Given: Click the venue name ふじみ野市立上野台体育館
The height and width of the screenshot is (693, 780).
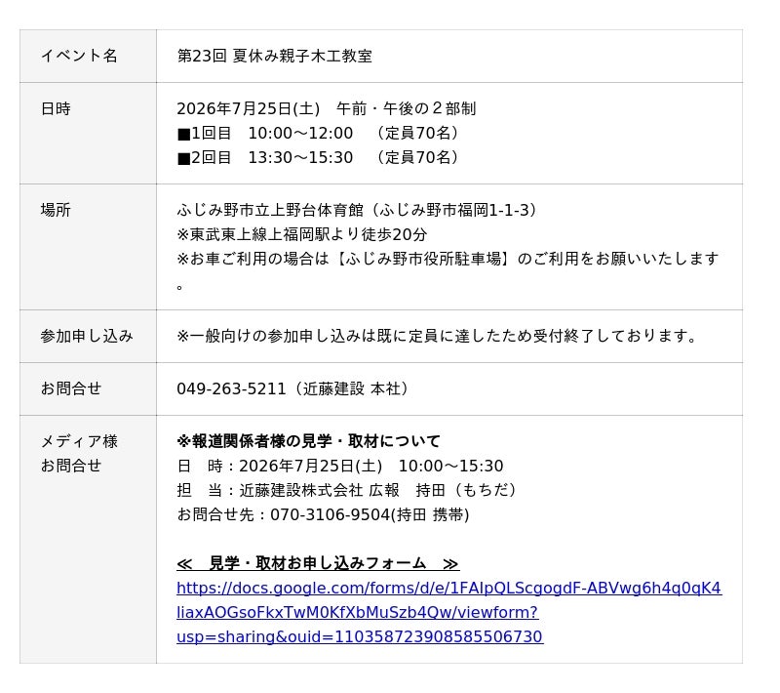Looking at the screenshot, I should [270, 210].
